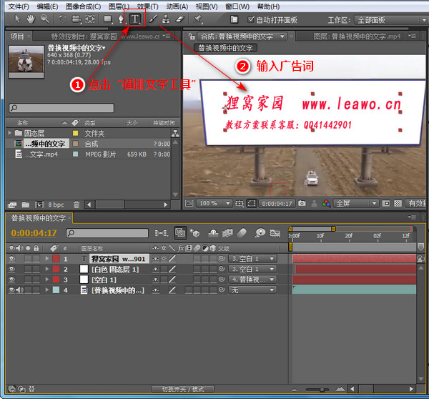The image size is (429, 399).
Task: Open the 图像合成(C) menu
Action: coord(84,6)
